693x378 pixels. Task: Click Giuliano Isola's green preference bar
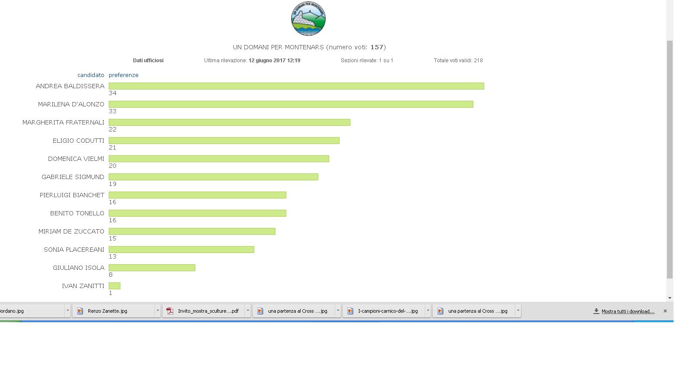152,268
